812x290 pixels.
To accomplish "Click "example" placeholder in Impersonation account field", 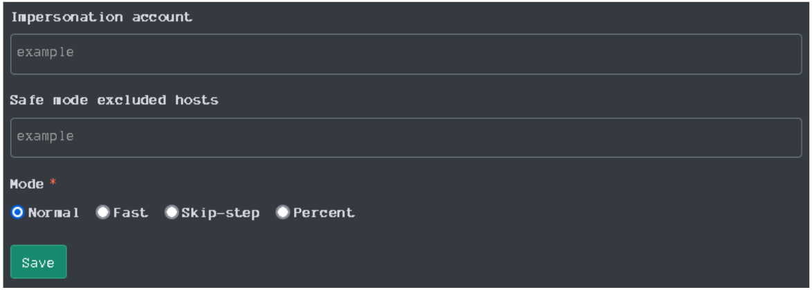I will click(46, 52).
